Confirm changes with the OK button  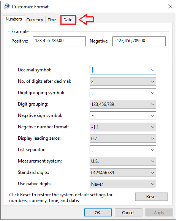(x=98, y=213)
